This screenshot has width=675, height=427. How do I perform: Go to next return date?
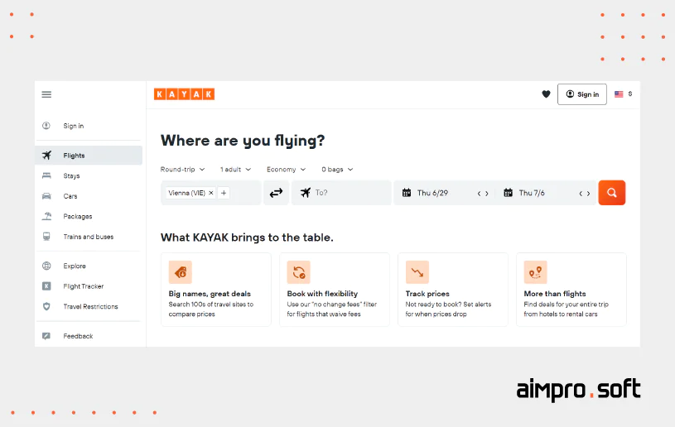click(x=589, y=194)
